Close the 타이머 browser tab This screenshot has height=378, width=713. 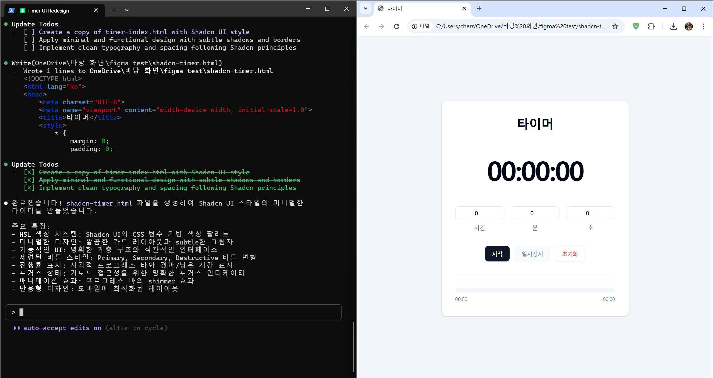click(x=464, y=8)
